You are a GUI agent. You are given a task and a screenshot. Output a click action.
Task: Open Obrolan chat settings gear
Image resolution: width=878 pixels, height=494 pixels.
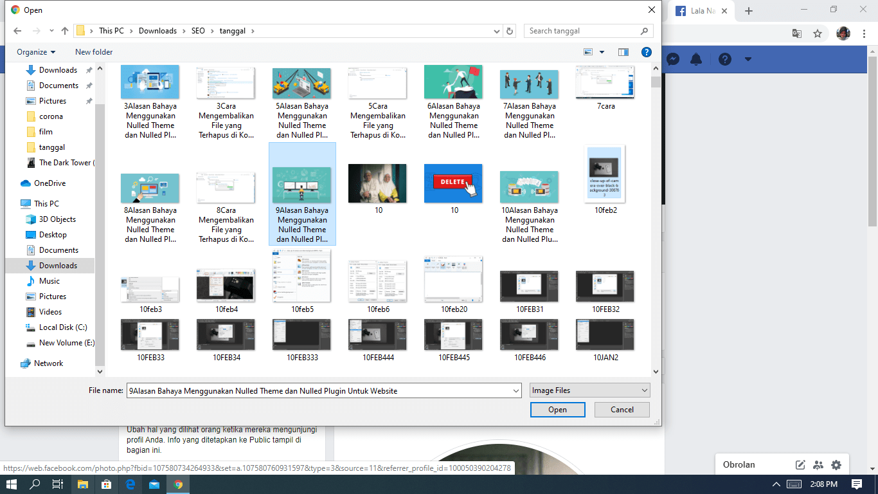[x=836, y=464]
